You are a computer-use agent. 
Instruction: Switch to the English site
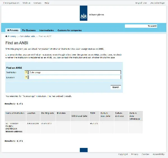141,3
